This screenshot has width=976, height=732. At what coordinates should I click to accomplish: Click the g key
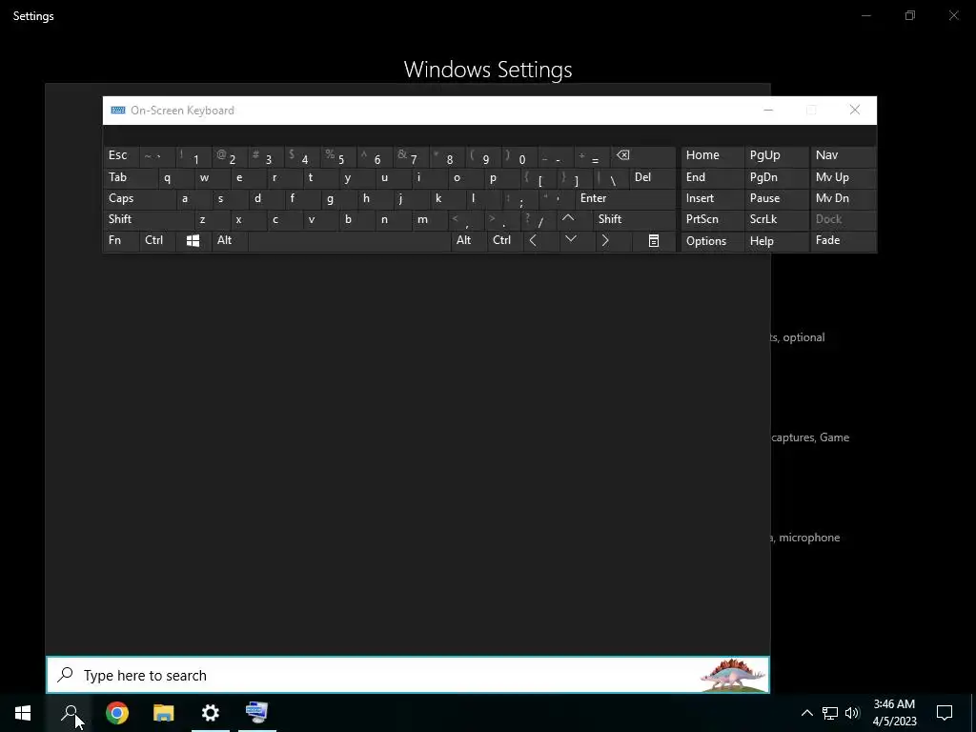click(x=338, y=199)
